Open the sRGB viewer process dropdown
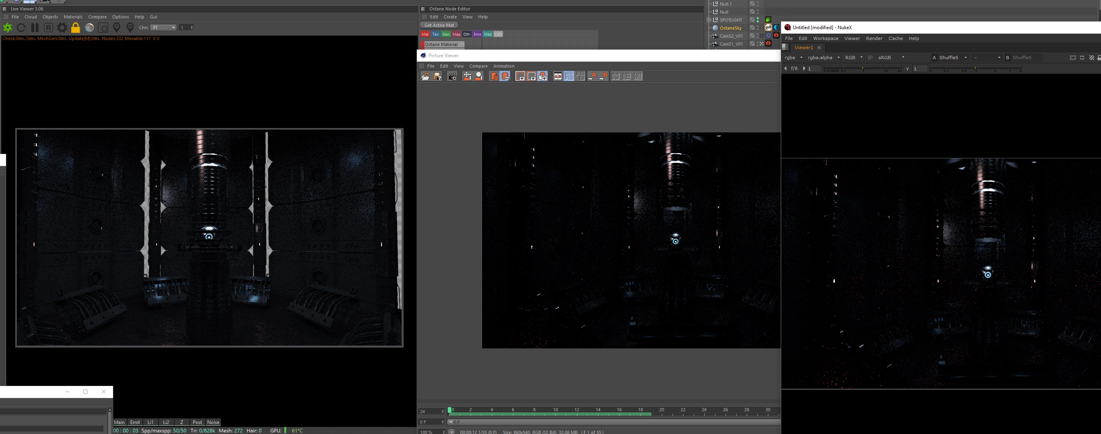The image size is (1101, 434). point(891,58)
